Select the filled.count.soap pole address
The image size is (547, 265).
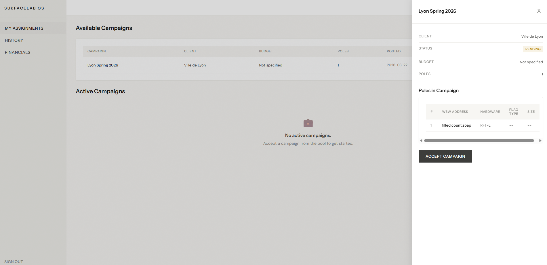[456, 125]
